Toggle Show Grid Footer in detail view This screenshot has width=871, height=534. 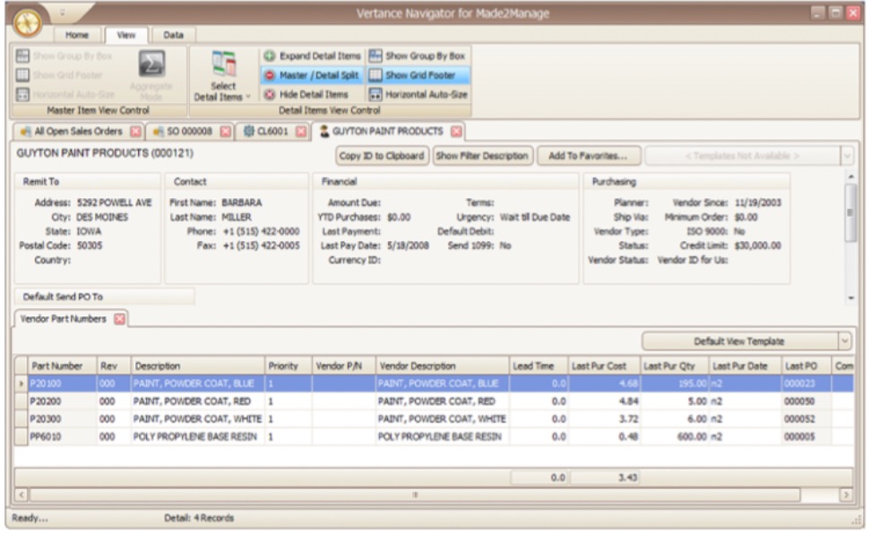tap(419, 75)
